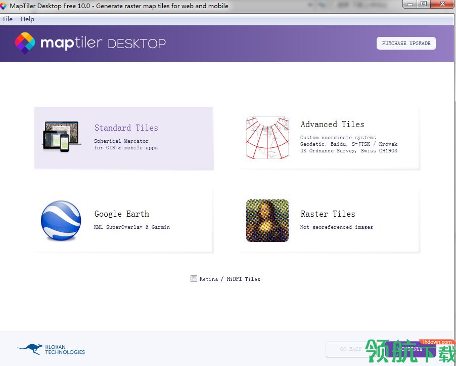Click 'Custom coordinate systems' description line

click(338, 137)
